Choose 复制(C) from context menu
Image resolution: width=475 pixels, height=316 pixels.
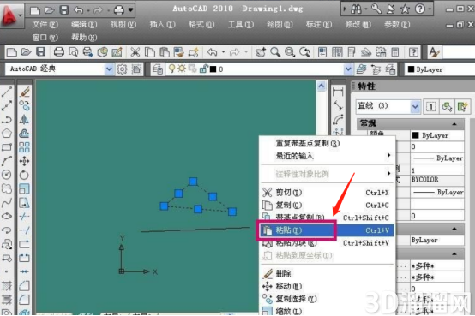tap(328, 206)
